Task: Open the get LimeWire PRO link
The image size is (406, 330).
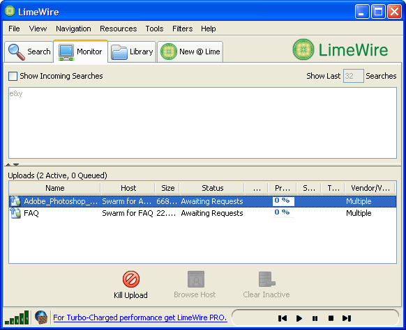Action: point(140,317)
